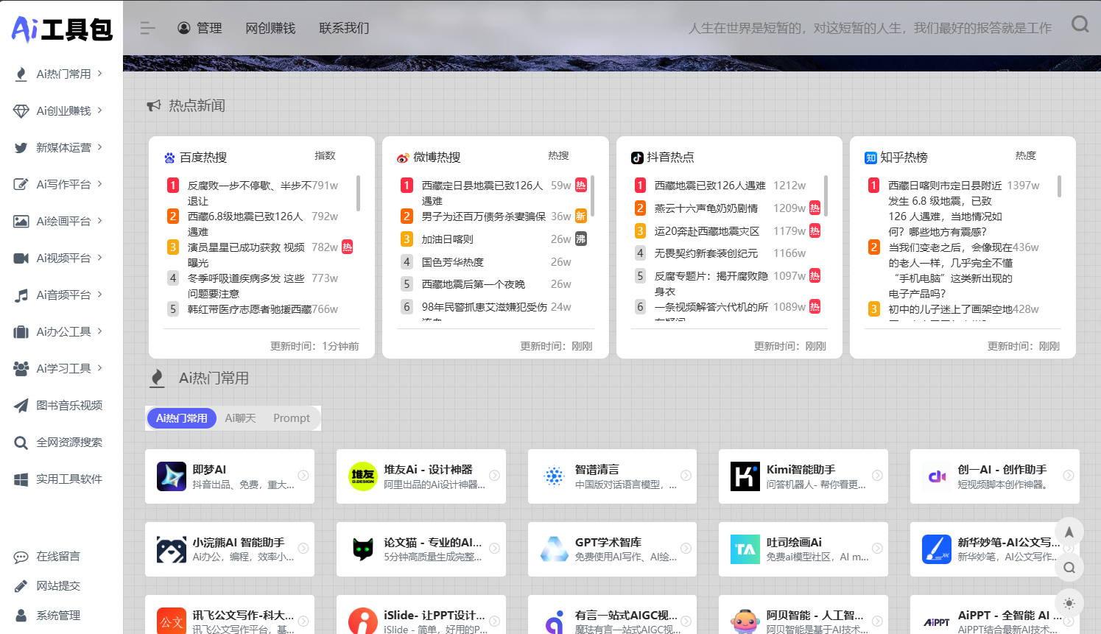Open the 即梦AI tool icon
1101x634 pixels.
point(172,476)
